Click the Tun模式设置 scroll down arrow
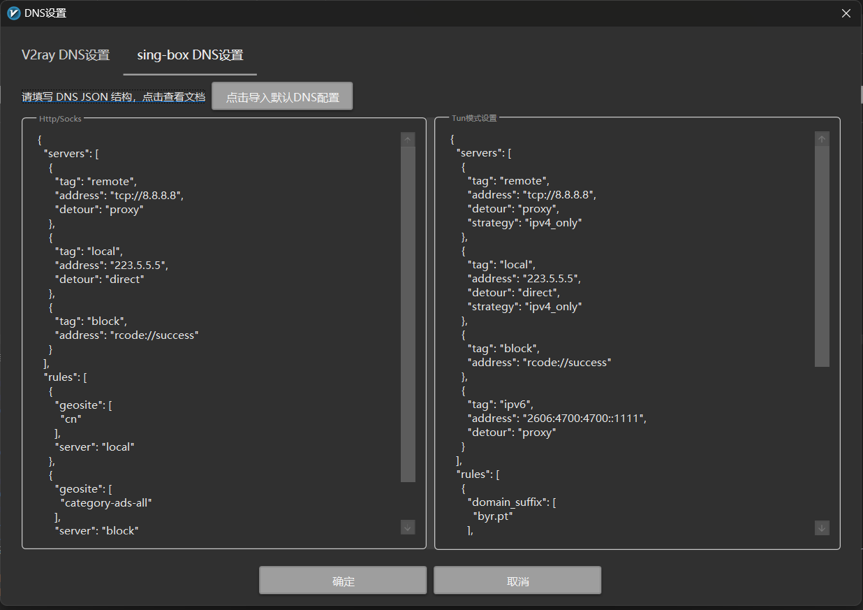The image size is (863, 610). [822, 528]
